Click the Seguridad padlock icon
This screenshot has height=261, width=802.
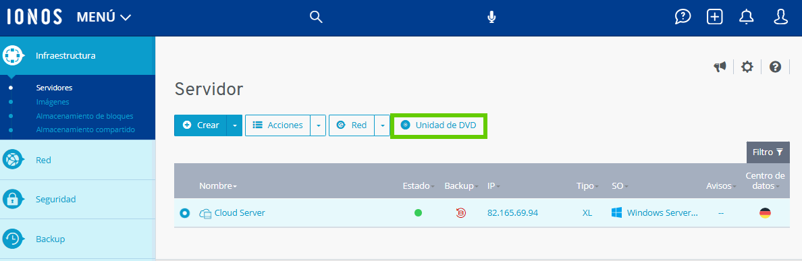(x=12, y=199)
